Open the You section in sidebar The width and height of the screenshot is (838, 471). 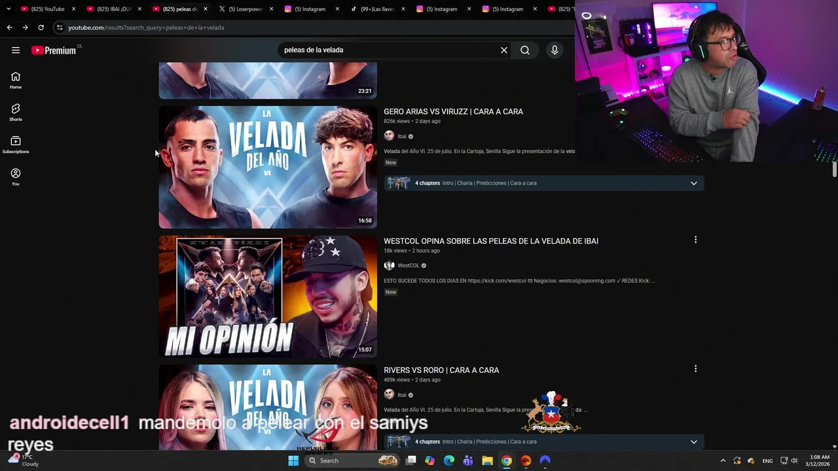[16, 177]
